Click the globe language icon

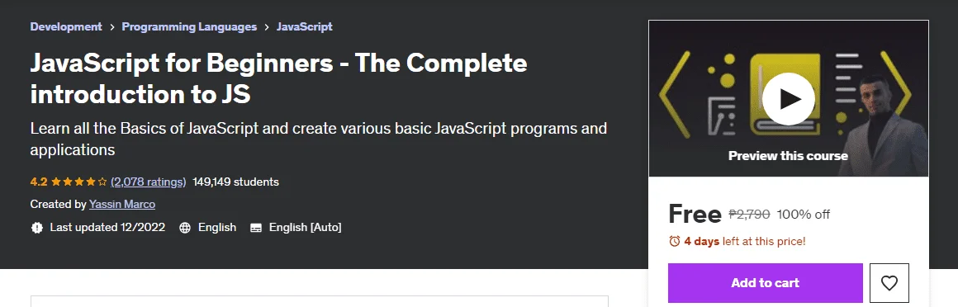[x=185, y=228]
